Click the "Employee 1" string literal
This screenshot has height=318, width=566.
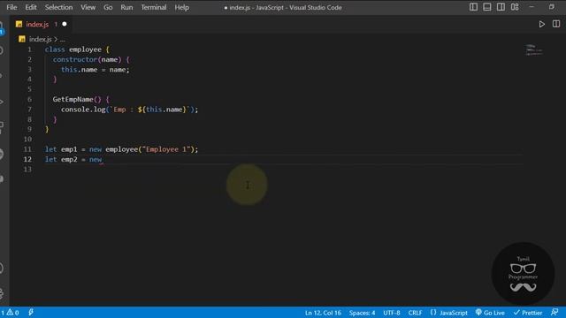(x=166, y=149)
